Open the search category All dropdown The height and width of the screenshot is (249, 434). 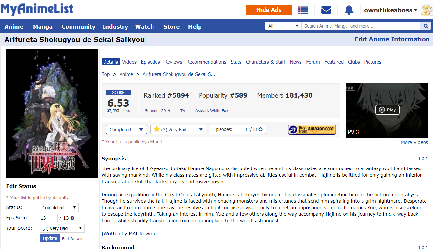tap(283, 26)
